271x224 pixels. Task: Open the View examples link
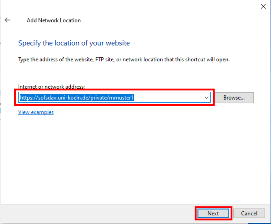36,112
